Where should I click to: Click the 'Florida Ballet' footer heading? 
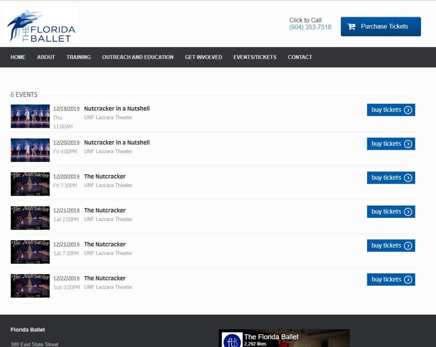pyautogui.click(x=28, y=330)
